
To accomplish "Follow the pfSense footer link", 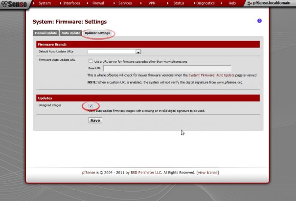I will click(89, 173).
